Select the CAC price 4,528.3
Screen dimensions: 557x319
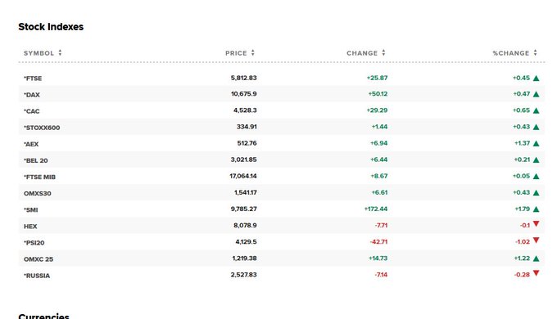[245, 110]
